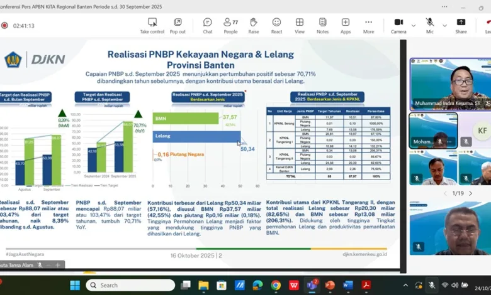The width and height of the screenshot is (491, 295).
Task: Open the More options menu
Action: [368, 24]
